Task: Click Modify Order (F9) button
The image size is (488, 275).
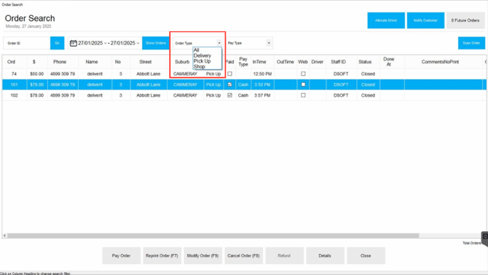Action: (x=203, y=256)
